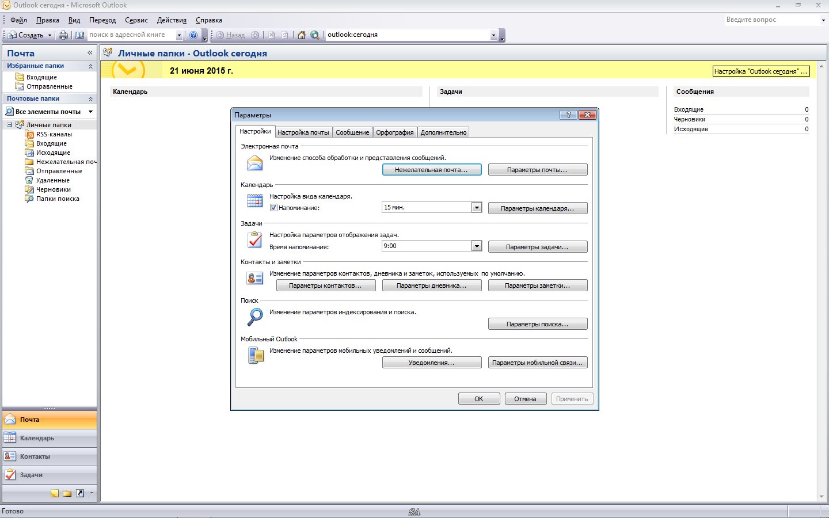Click the Print icon in the toolbar
Viewport: 829px width, 518px height.
pyautogui.click(x=63, y=35)
